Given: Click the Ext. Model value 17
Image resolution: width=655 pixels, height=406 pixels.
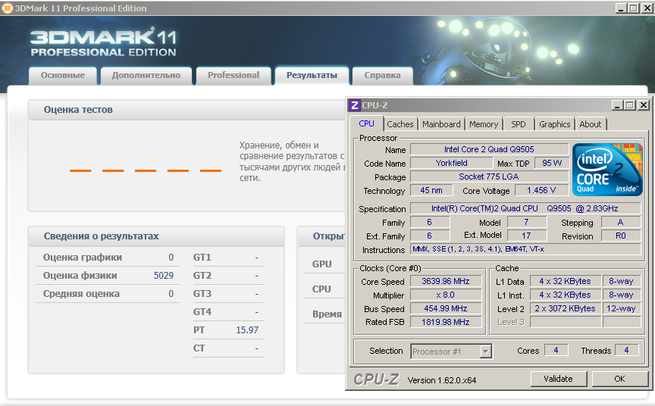Looking at the screenshot, I should click(526, 236).
